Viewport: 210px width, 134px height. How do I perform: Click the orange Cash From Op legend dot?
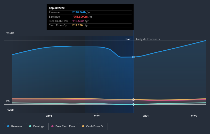pos(83,126)
